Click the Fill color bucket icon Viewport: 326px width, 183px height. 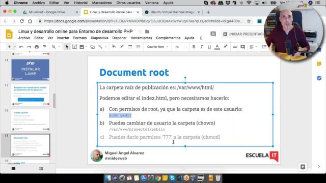pos(114,47)
